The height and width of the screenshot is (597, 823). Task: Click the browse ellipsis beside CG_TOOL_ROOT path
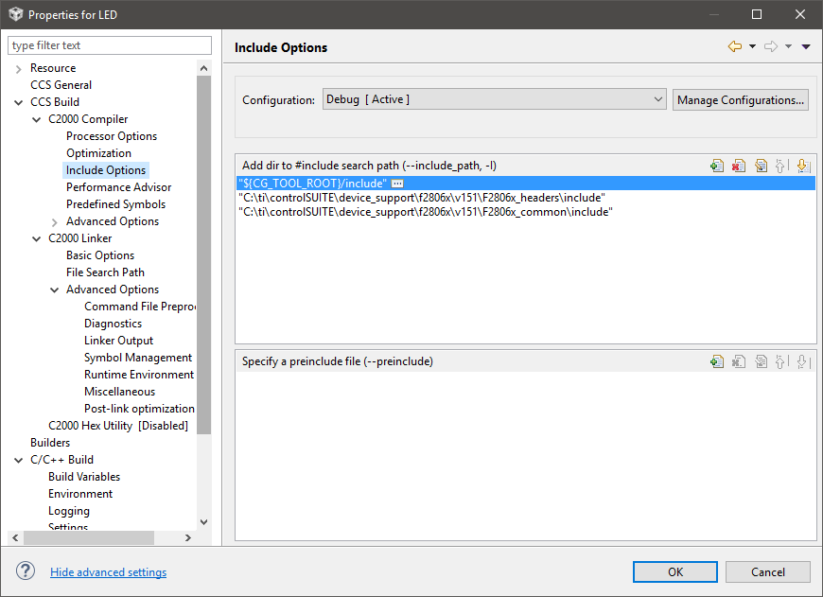[x=397, y=183]
